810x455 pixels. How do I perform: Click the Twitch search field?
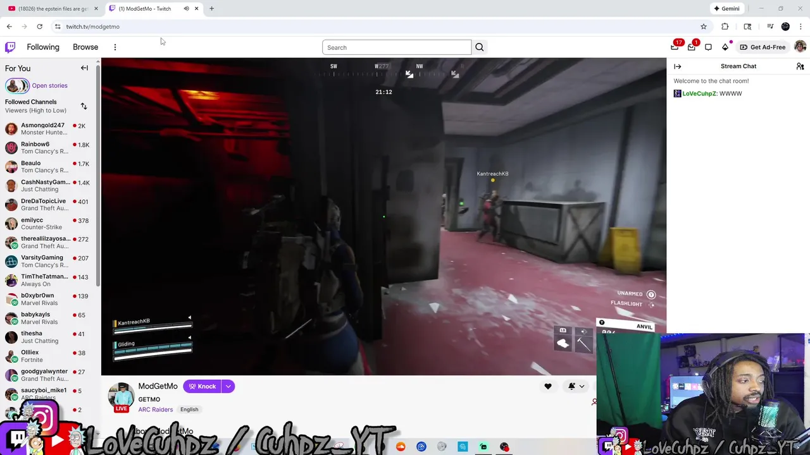[x=397, y=47]
